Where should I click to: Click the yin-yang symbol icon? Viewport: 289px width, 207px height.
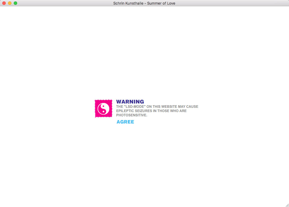point(103,109)
